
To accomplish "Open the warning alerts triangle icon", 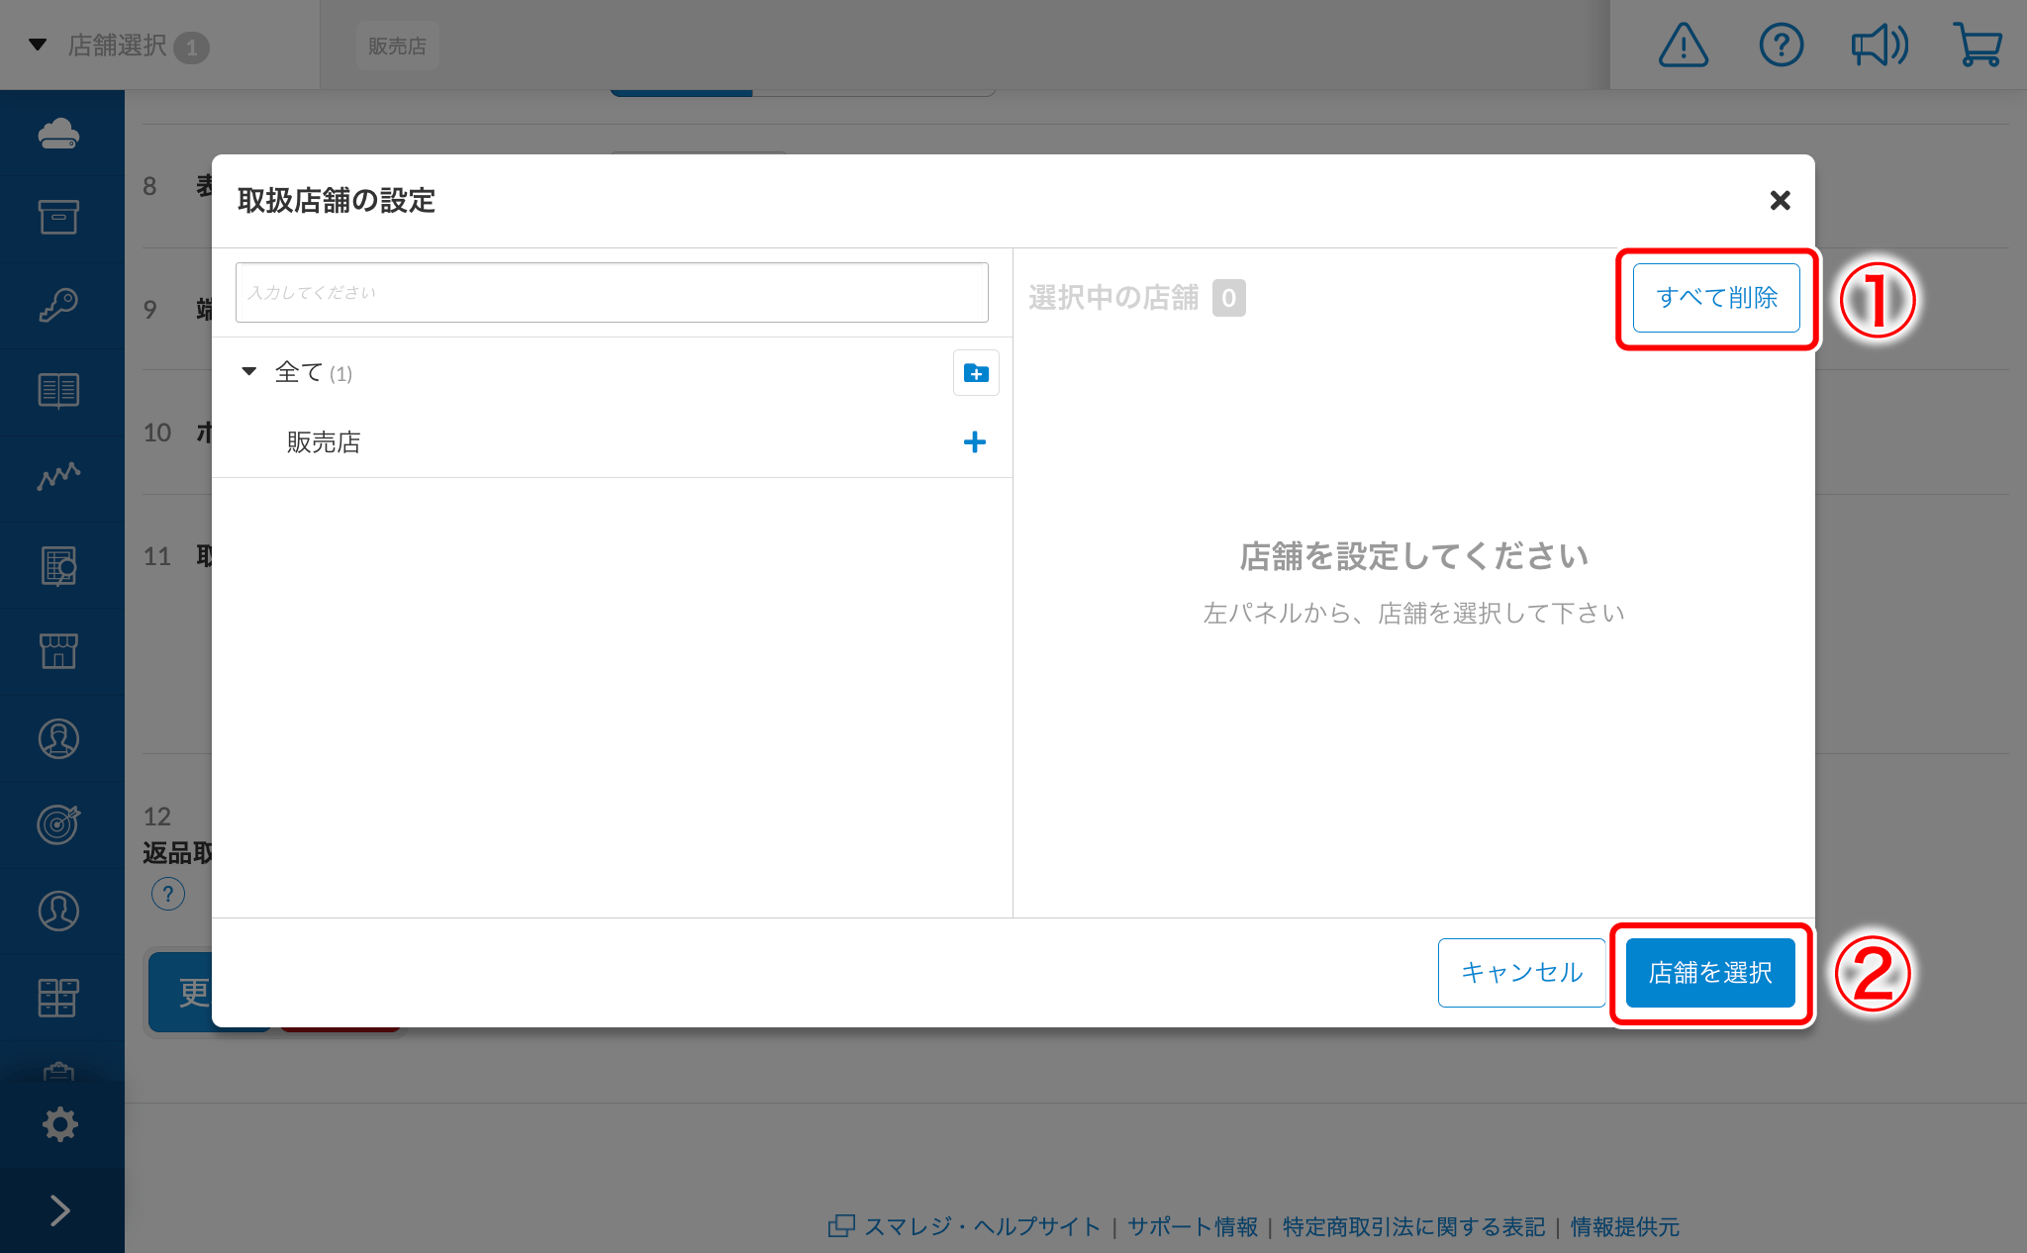I will pos(1683,46).
